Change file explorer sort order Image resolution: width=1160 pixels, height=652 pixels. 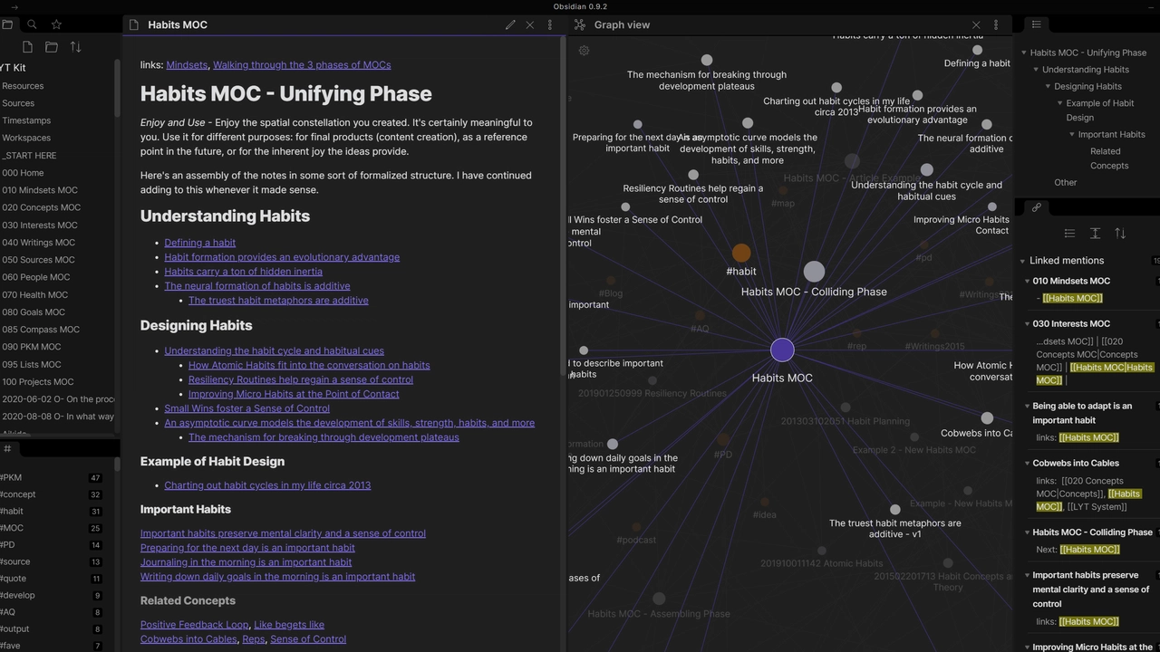75,47
